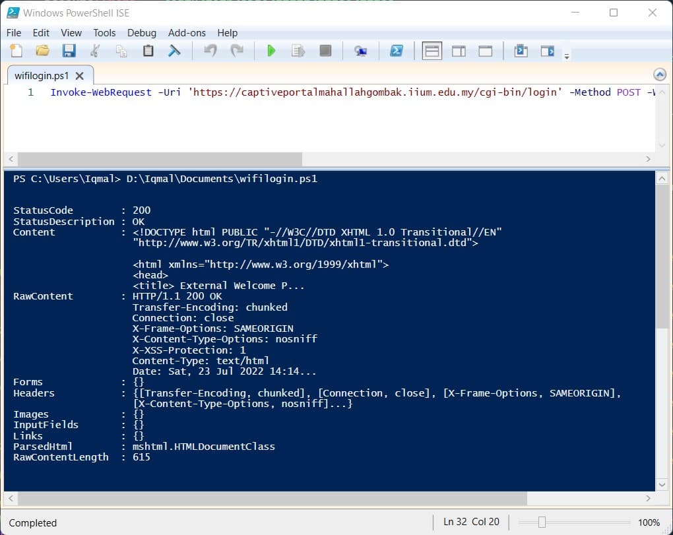Select the wifilogin.ps1 tab
The width and height of the screenshot is (673, 535).
click(42, 76)
